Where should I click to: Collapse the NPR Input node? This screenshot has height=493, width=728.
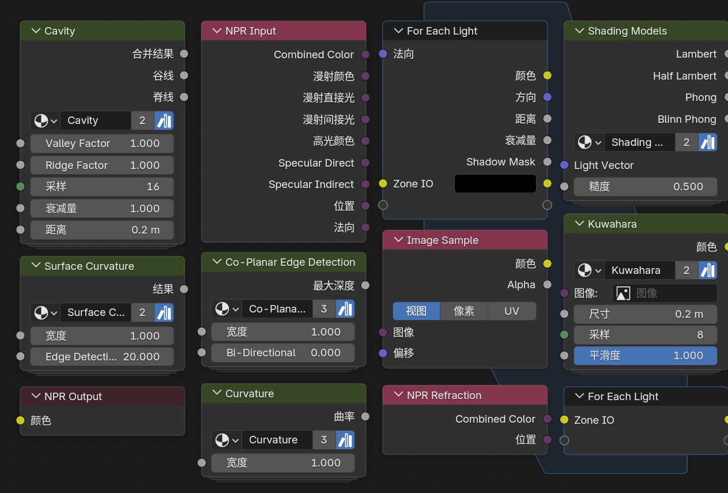click(x=217, y=31)
